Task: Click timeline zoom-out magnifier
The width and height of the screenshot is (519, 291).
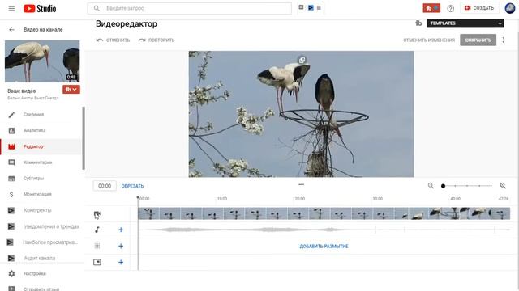Action: [431, 186]
